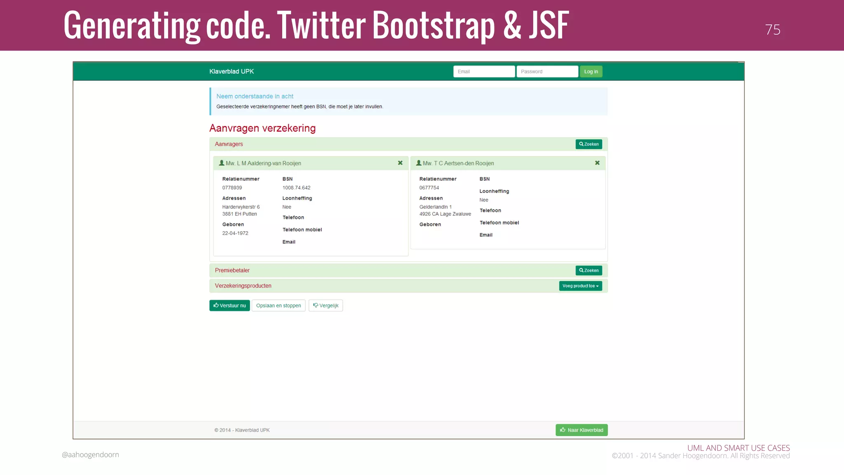Focus the Email input field
The image size is (844, 475).
pyautogui.click(x=484, y=71)
